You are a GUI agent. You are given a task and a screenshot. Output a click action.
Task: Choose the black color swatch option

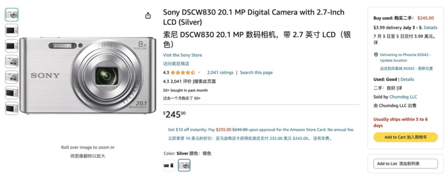coord(169,165)
